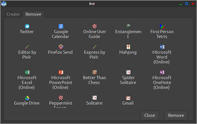Click the "First-Person Tetris" label
Viewport: 197px width, 124px height.
click(x=162, y=34)
